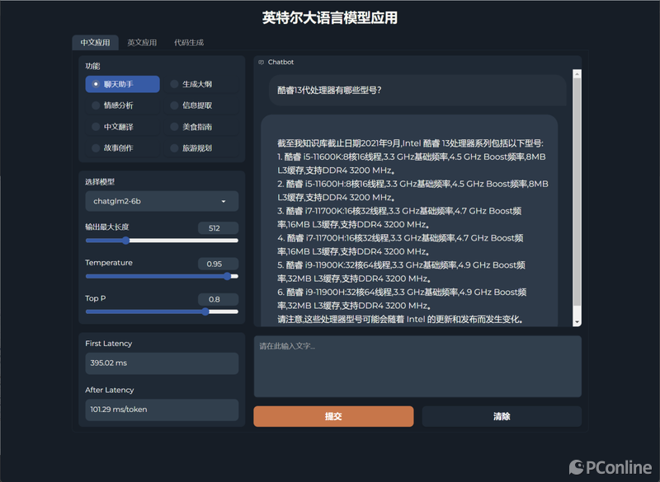Screen dimensions: 660x482
Task: Click the page title 英特尔大语言模型应用
Action: 330,17
